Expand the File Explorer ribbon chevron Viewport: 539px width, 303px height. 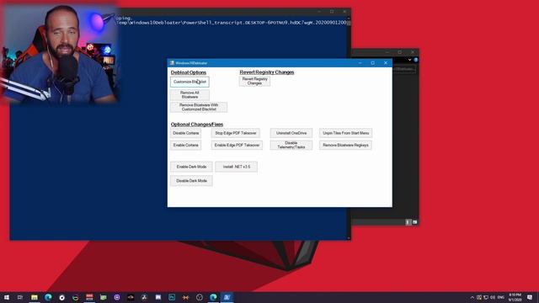[x=409, y=60]
